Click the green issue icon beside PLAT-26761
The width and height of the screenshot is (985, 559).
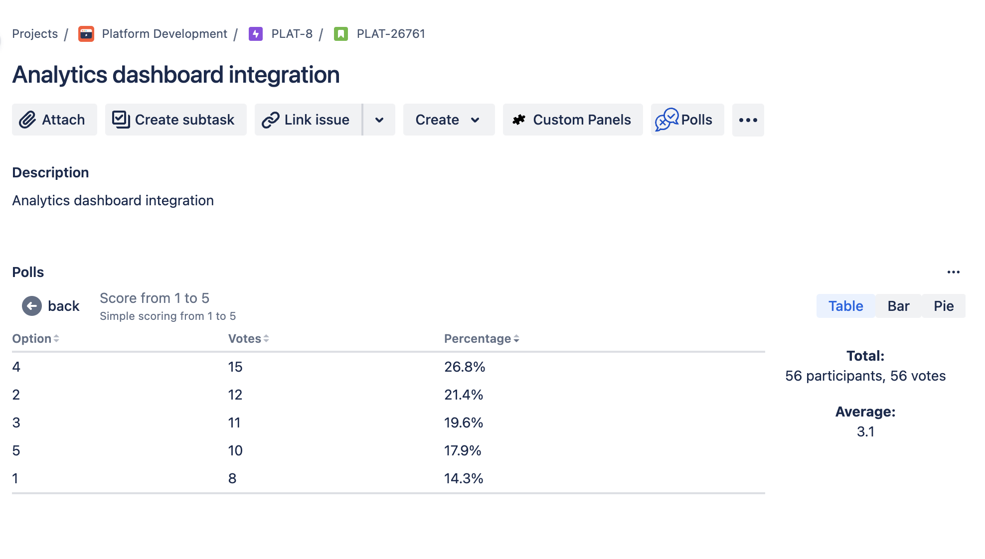[x=341, y=34]
